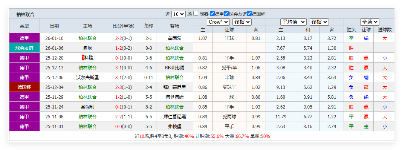
Task: Click the 受两球 handicap cell
Action: (x=229, y=116)
